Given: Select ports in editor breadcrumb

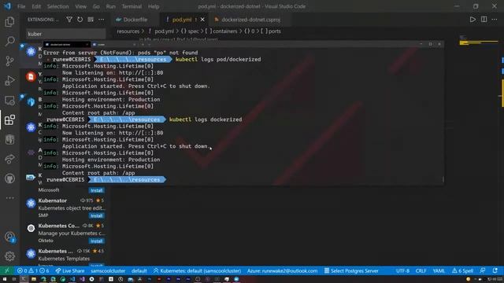Looking at the screenshot, I should coord(275,31).
